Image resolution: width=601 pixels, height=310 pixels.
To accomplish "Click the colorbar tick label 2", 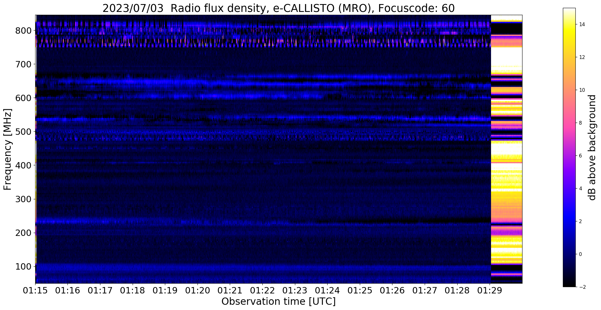I will [x=580, y=221].
